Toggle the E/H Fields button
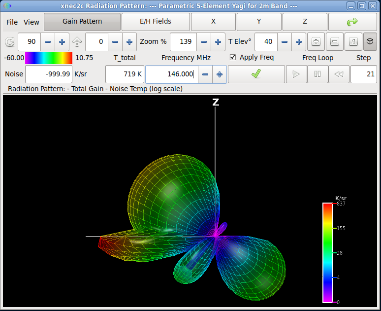Viewport: 381px width, 311px height. click(156, 22)
